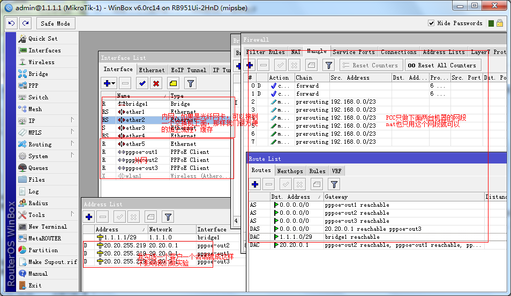Open Radius in sidebar
The image size is (511, 296).
[38, 203]
